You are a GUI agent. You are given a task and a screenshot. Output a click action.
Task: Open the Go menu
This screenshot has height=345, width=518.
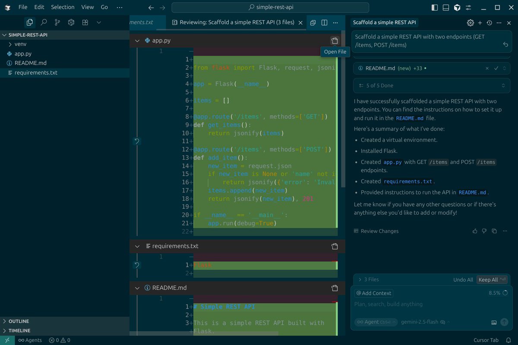(x=104, y=7)
